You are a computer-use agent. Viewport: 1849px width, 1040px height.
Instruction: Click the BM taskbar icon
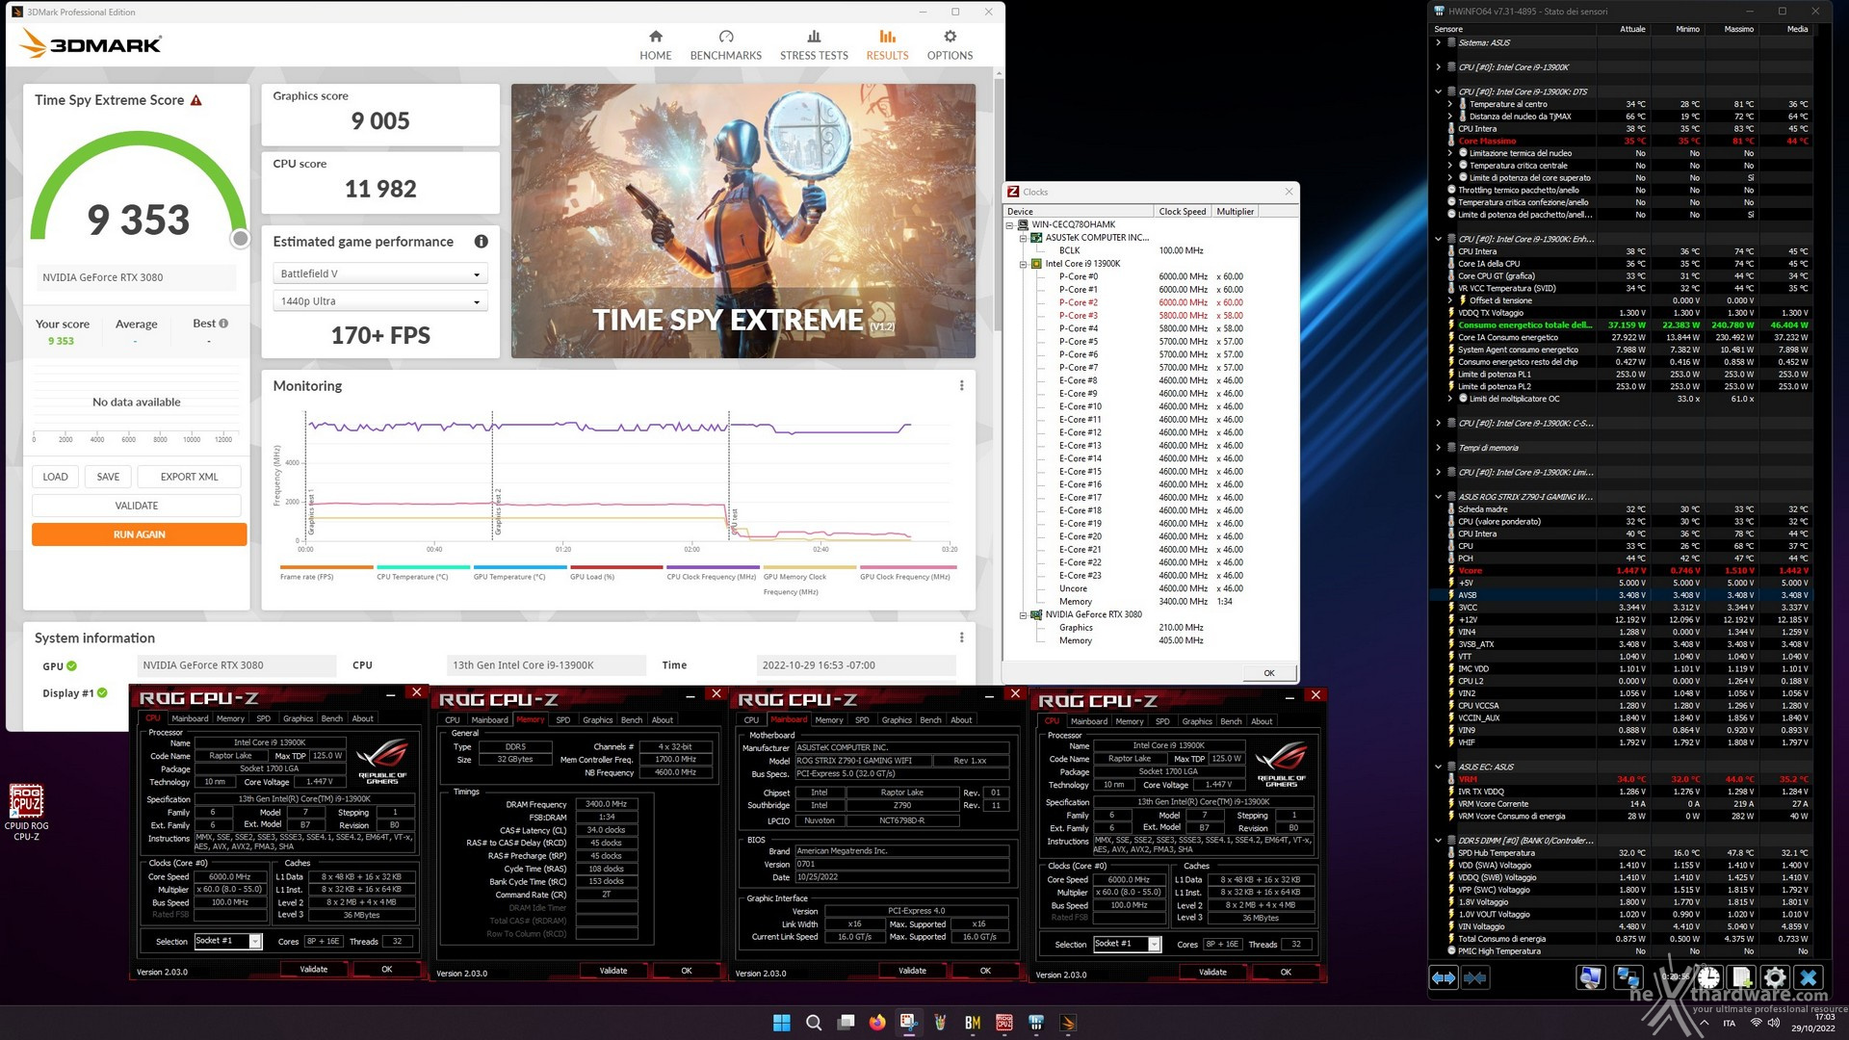click(x=972, y=1023)
